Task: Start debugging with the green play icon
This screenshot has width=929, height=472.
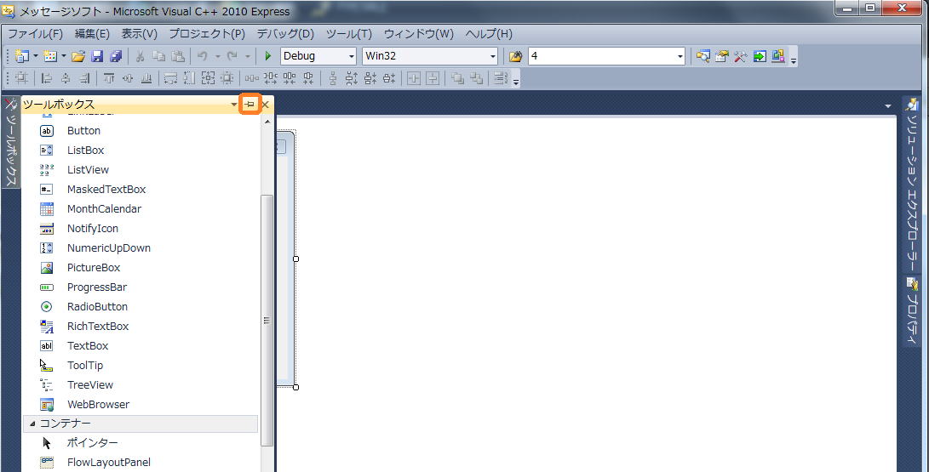Action: [267, 56]
